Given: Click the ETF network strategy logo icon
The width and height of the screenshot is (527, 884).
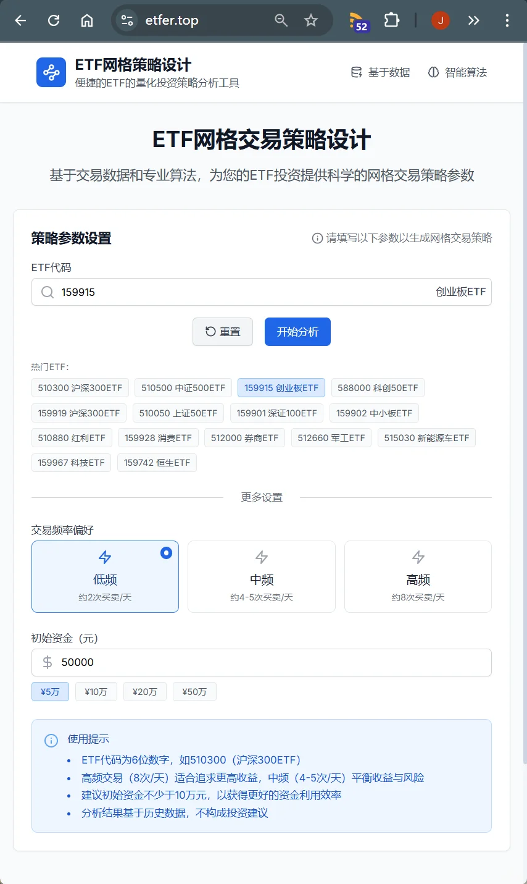Looking at the screenshot, I should tap(51, 72).
